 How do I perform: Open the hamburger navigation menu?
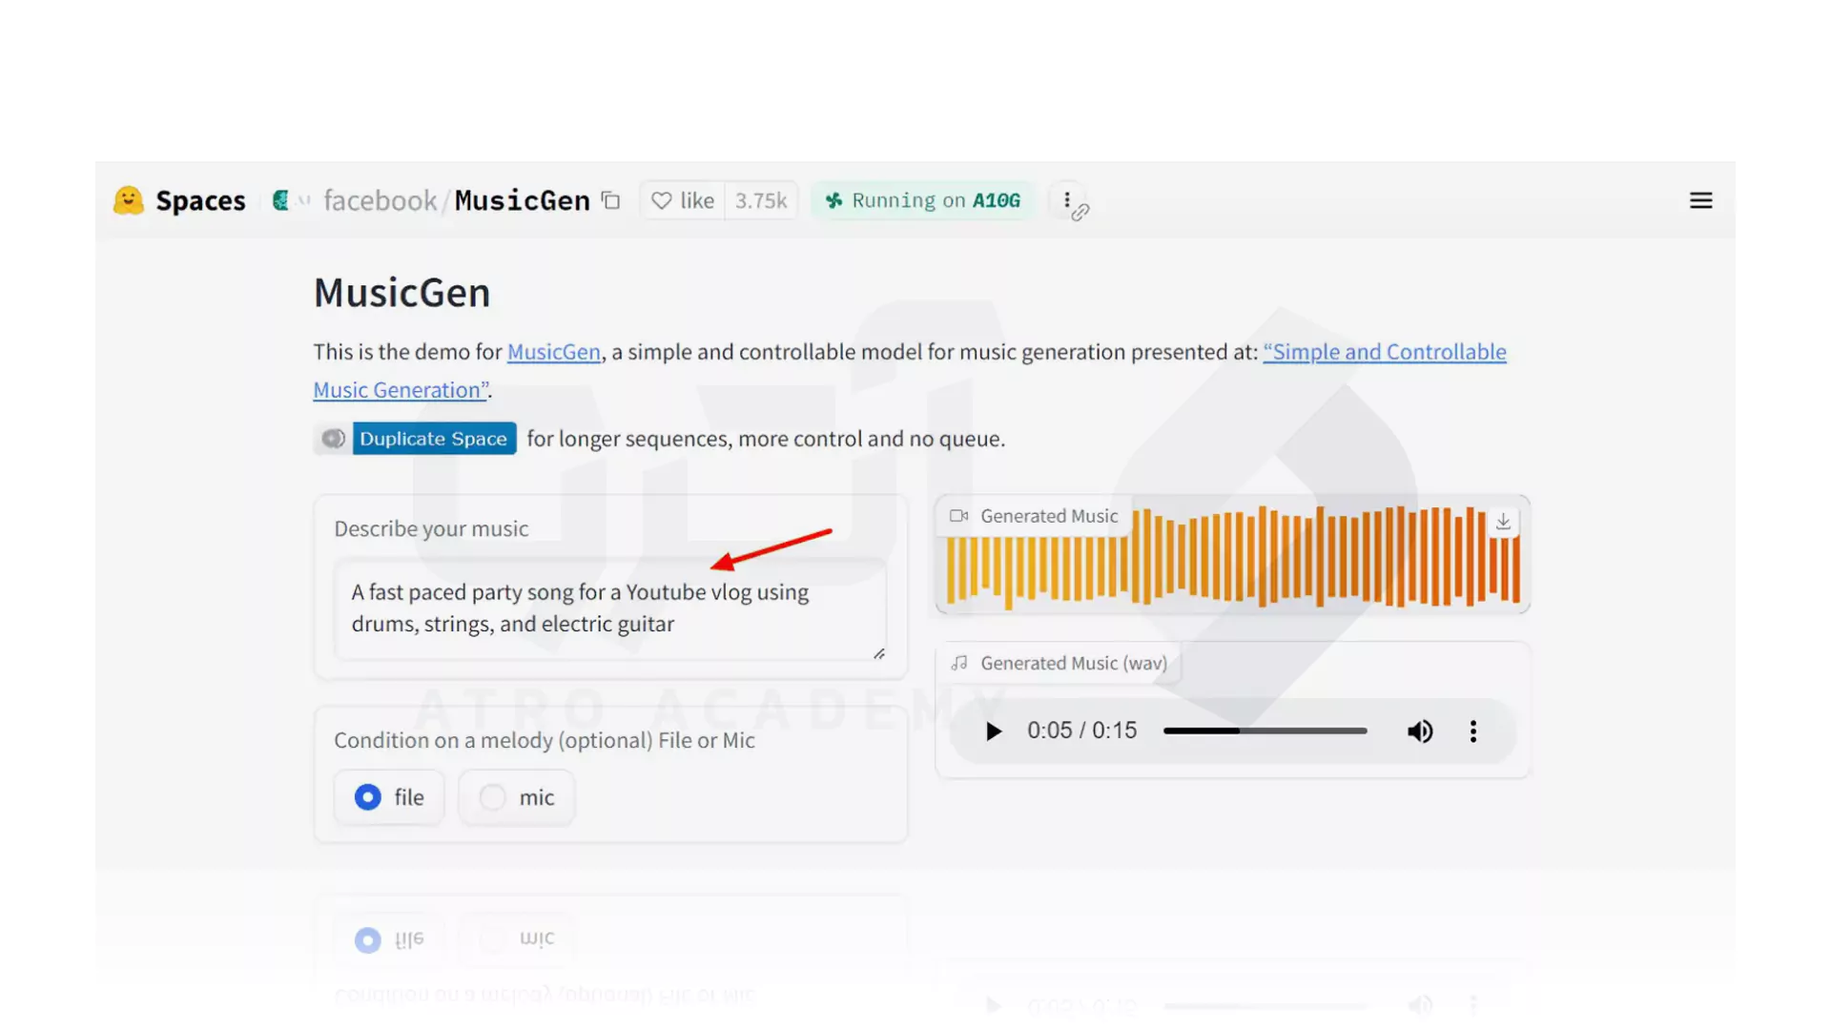1700,200
